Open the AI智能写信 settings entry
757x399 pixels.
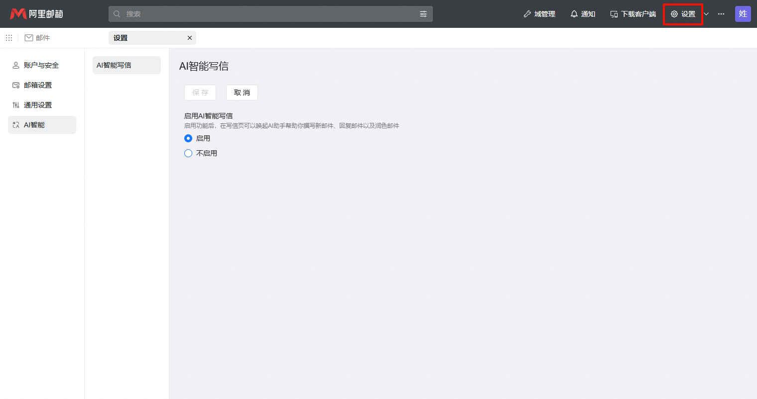click(126, 65)
